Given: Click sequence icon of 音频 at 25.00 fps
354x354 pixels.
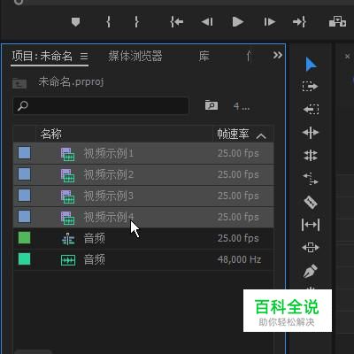Looking at the screenshot, I should click(68, 239).
